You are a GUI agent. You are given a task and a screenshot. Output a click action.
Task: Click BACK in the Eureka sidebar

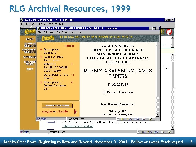click(30, 39)
